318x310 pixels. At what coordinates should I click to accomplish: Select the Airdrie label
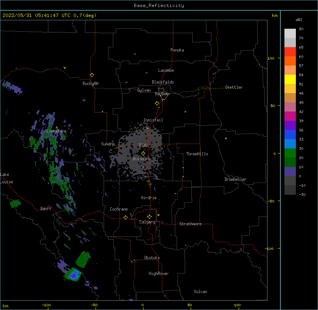coord(149,198)
